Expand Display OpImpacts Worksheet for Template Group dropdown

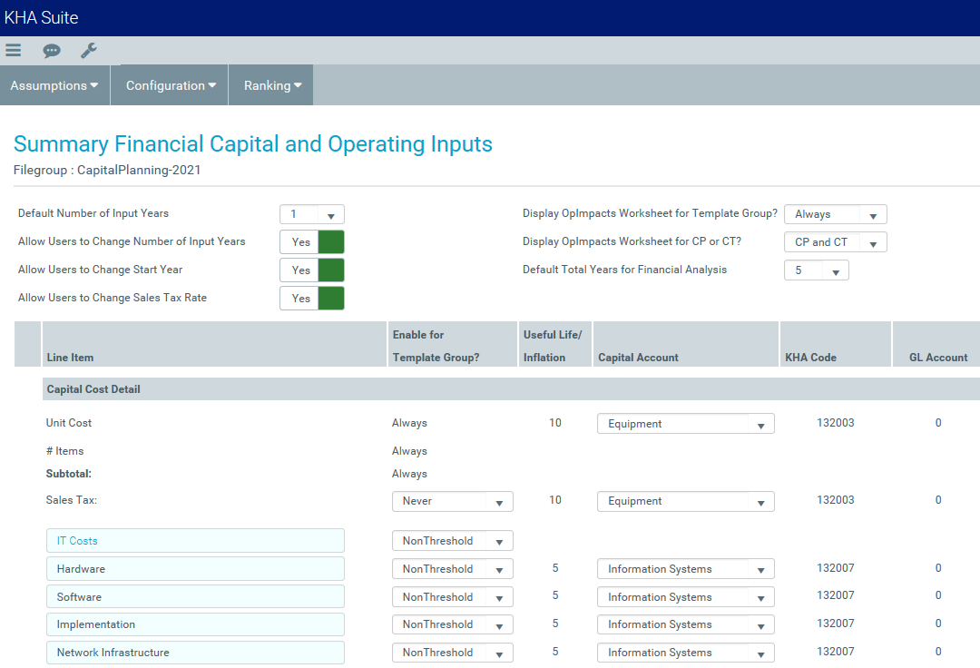[835, 215]
